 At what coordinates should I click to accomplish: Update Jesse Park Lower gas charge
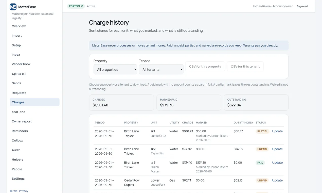[x=277, y=180]
